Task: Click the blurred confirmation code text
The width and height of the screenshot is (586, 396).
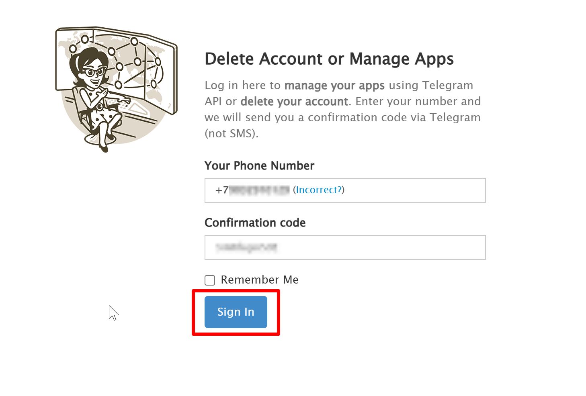Action: coord(246,247)
